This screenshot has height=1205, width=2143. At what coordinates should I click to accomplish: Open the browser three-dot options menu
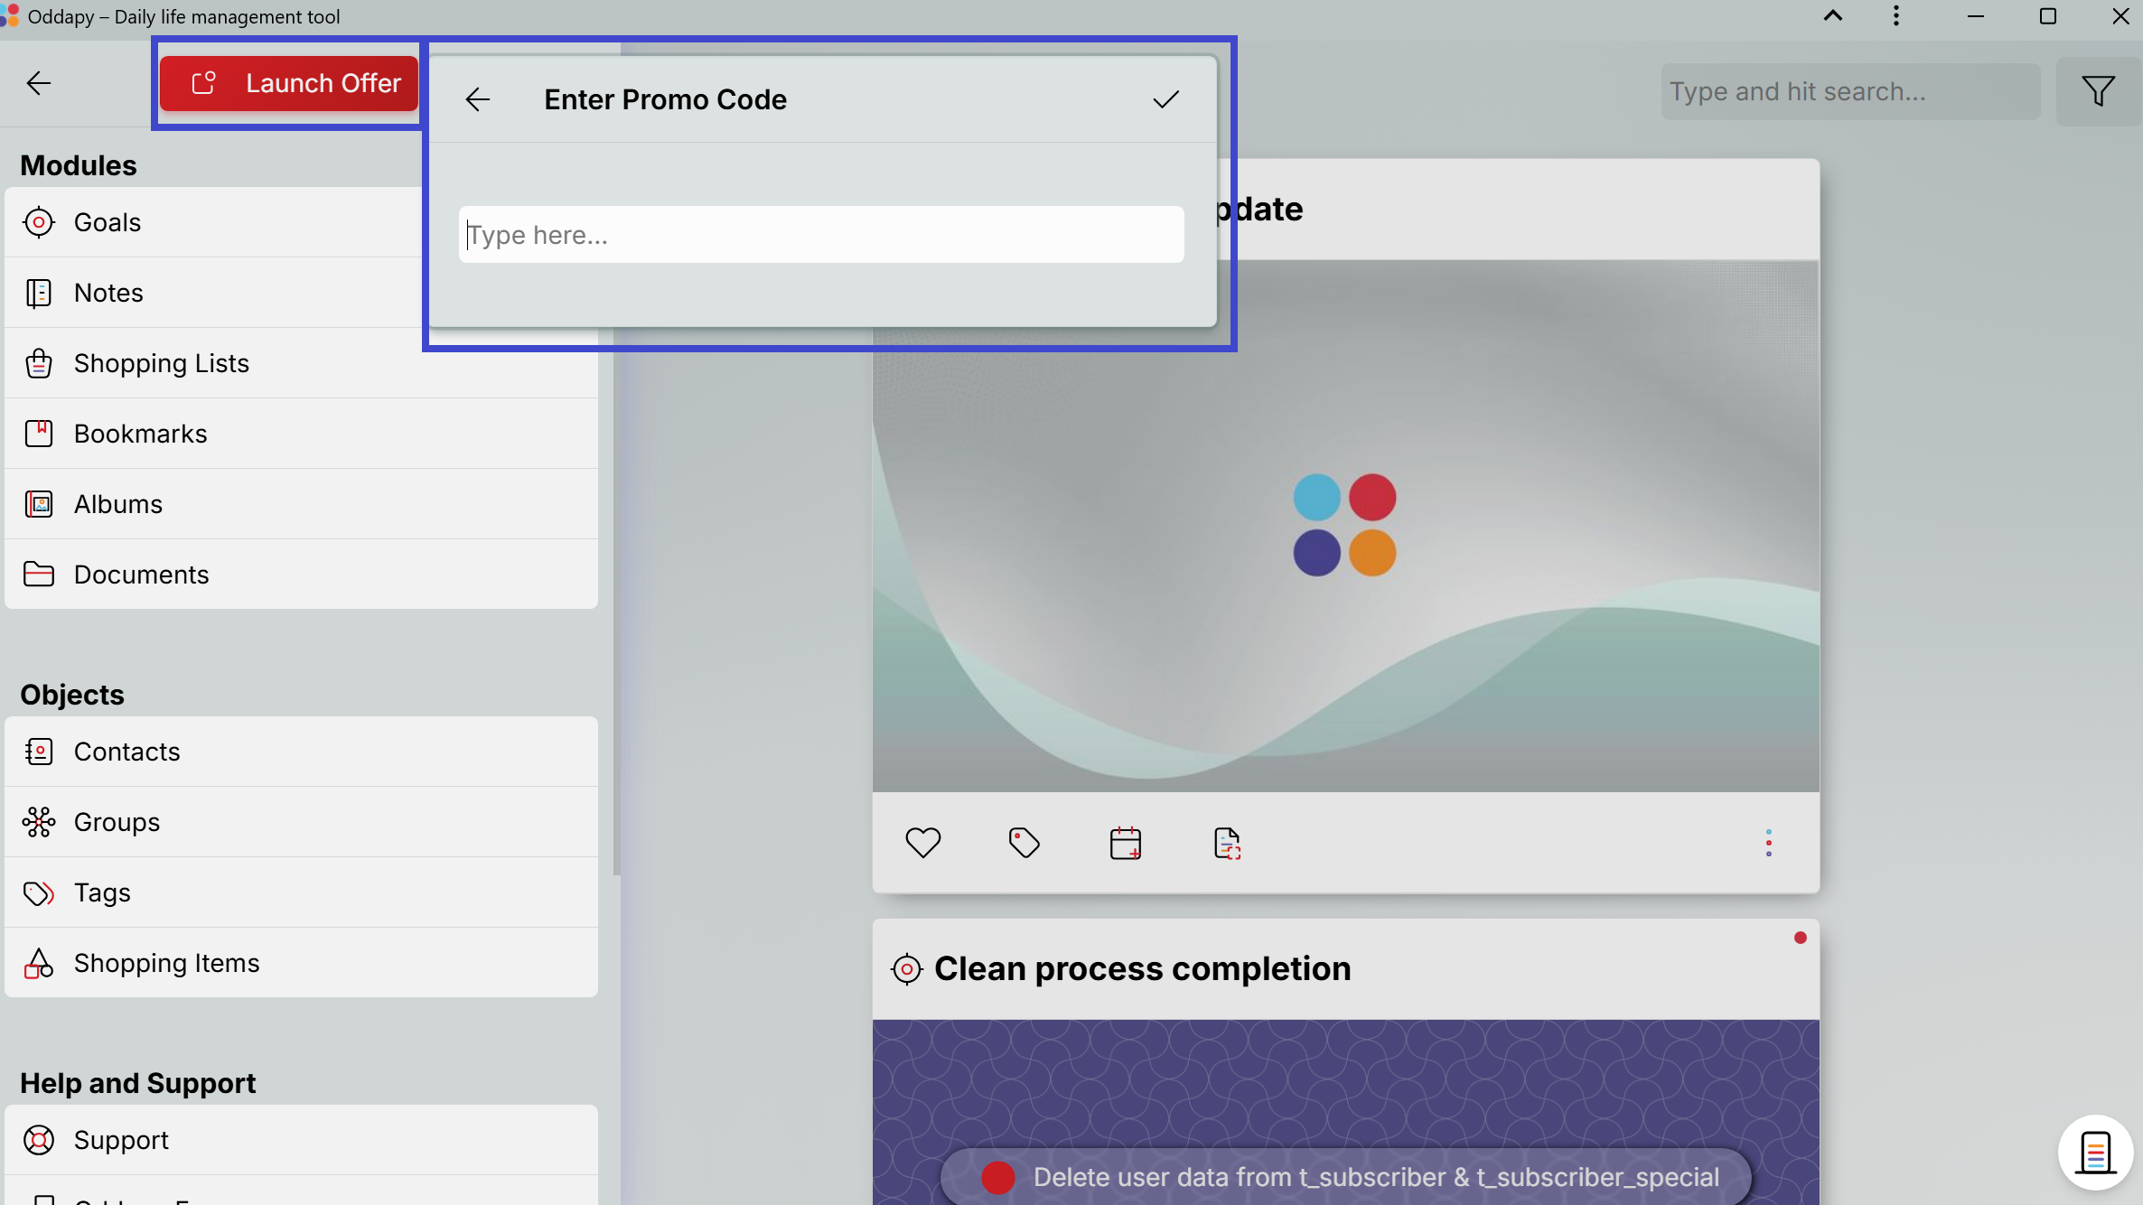[x=1895, y=15]
